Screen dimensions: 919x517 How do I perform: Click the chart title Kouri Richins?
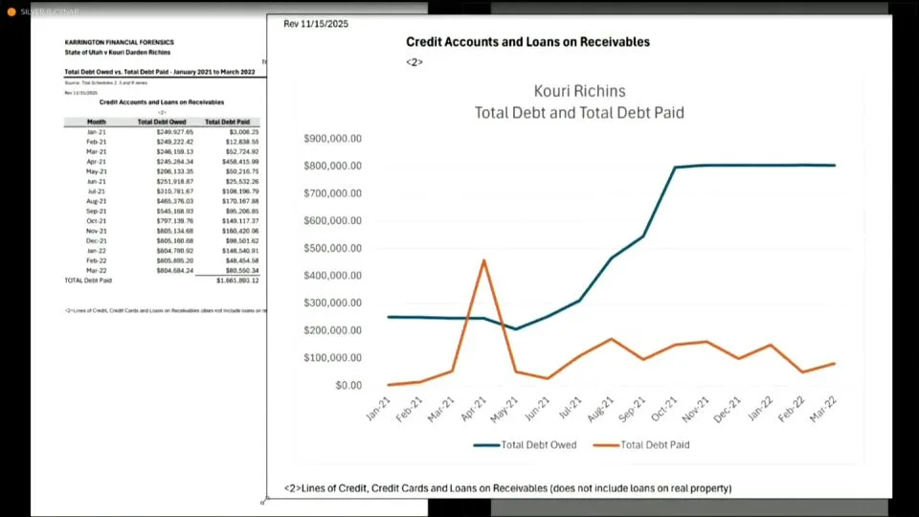pyautogui.click(x=579, y=92)
